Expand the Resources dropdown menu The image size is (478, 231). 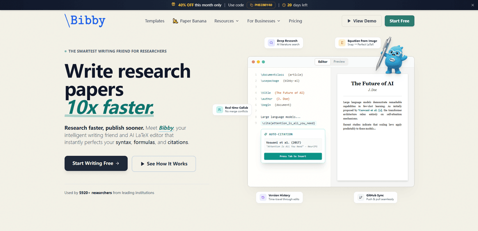pyautogui.click(x=226, y=21)
